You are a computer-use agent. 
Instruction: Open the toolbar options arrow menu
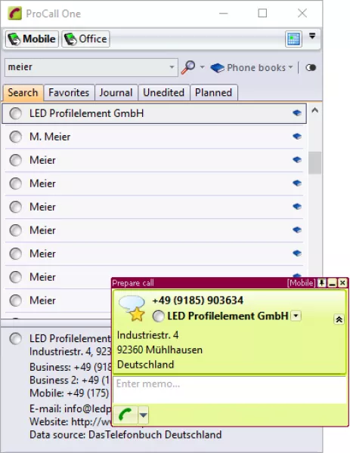point(312,36)
